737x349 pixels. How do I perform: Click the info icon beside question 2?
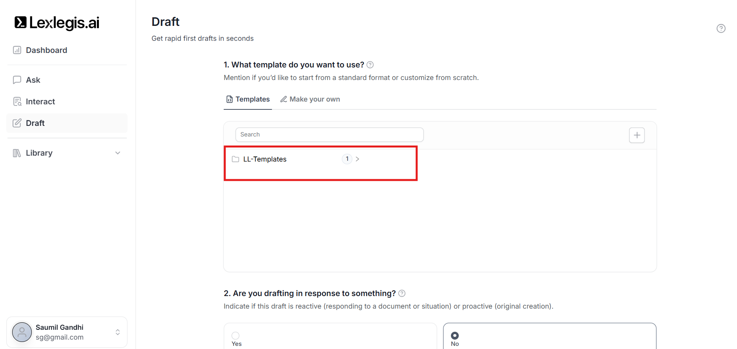click(402, 293)
